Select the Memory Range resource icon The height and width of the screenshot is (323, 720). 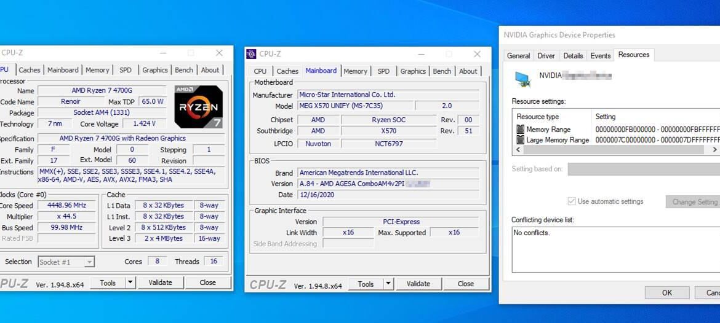(x=520, y=129)
